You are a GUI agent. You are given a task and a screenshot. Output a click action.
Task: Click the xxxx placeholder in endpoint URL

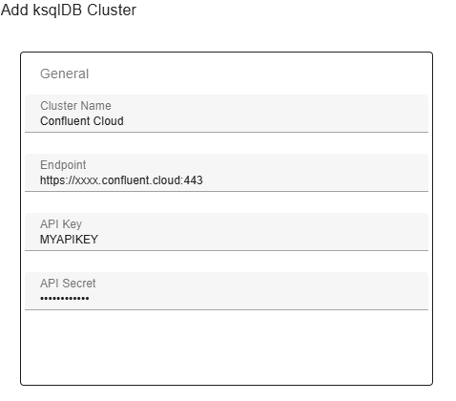point(87,180)
